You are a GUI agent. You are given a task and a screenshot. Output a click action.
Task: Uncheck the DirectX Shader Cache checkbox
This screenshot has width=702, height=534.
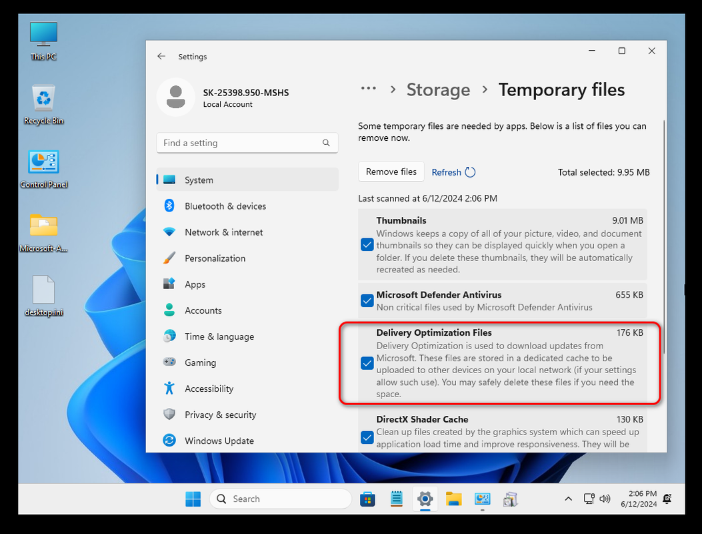coord(367,438)
